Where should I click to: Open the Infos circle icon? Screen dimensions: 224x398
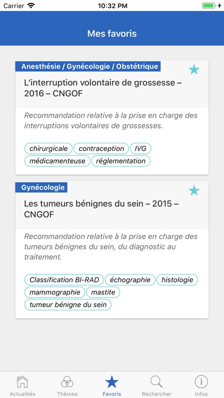tap(201, 382)
